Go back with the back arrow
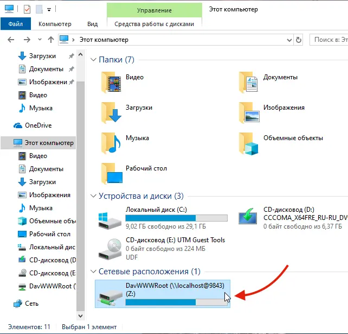This screenshot has height=334, width=348. (11, 40)
